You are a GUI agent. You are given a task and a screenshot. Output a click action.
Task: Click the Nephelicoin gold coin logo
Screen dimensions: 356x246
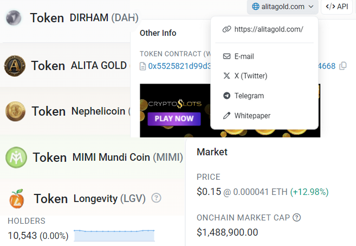click(15, 111)
